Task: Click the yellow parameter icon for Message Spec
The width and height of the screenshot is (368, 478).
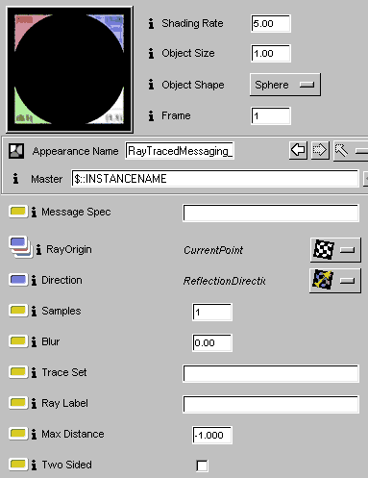Action: point(18,212)
